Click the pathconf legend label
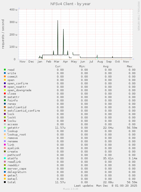Screen dimensions: 141x192 (x=14, y=155)
